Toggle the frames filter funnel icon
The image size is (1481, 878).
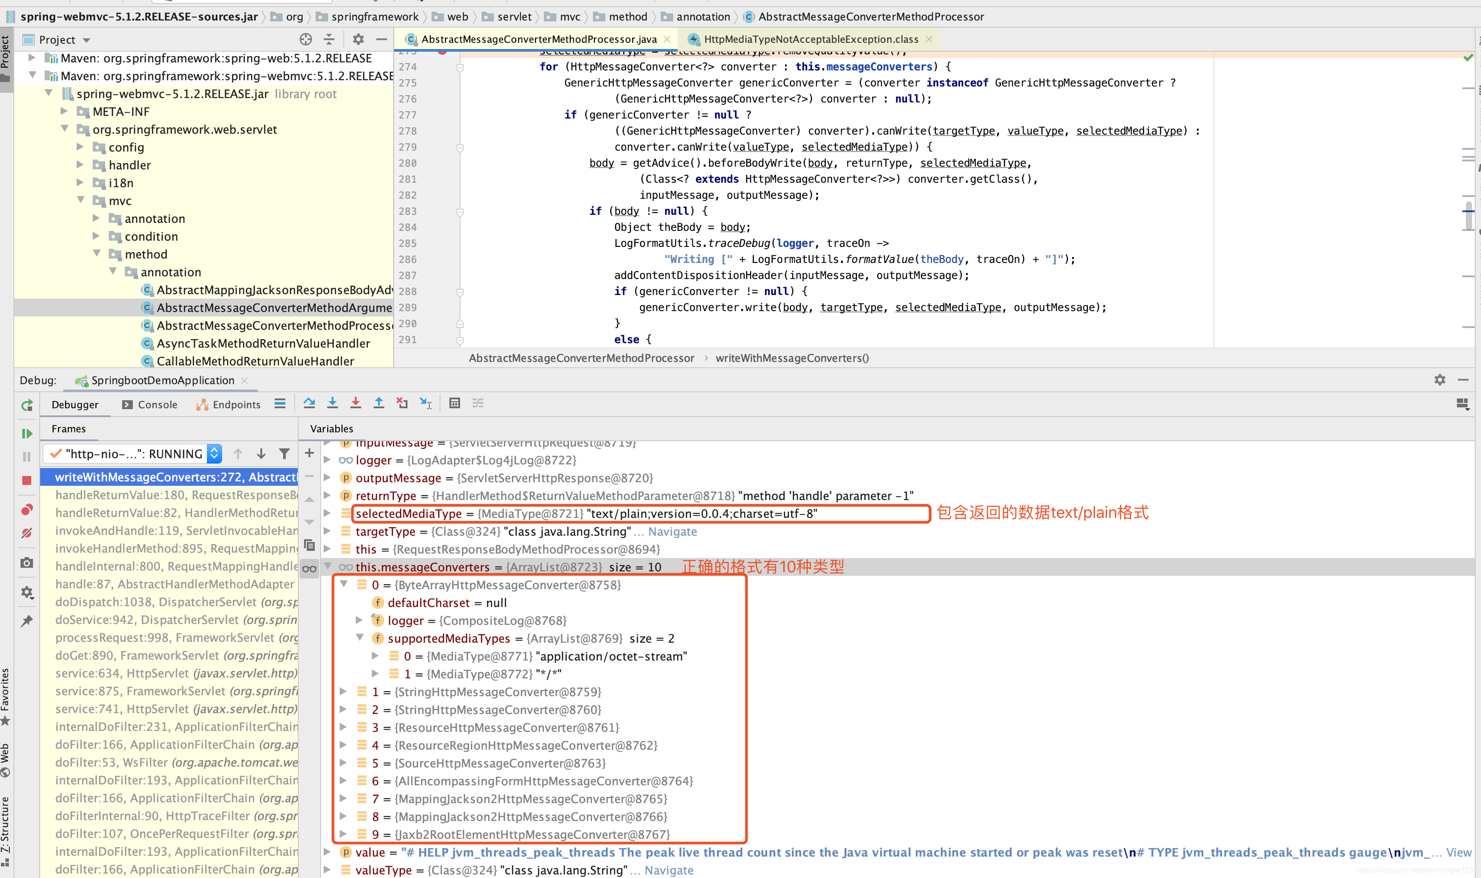click(284, 454)
